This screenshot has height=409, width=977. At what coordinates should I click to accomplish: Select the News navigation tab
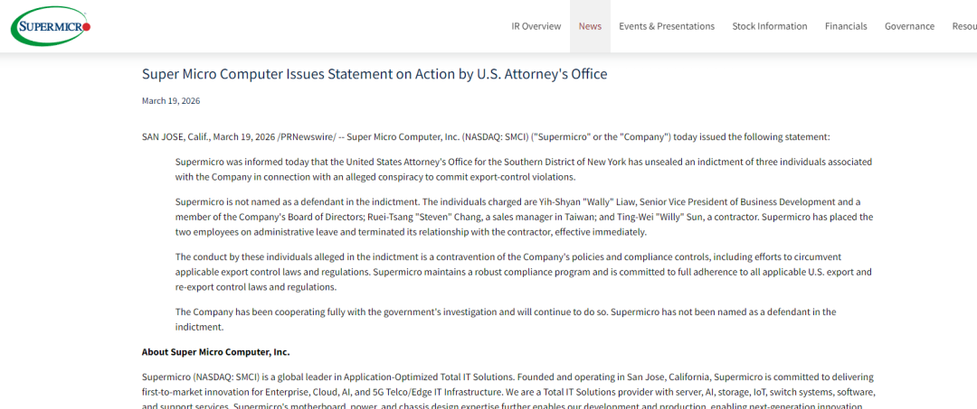coord(590,26)
